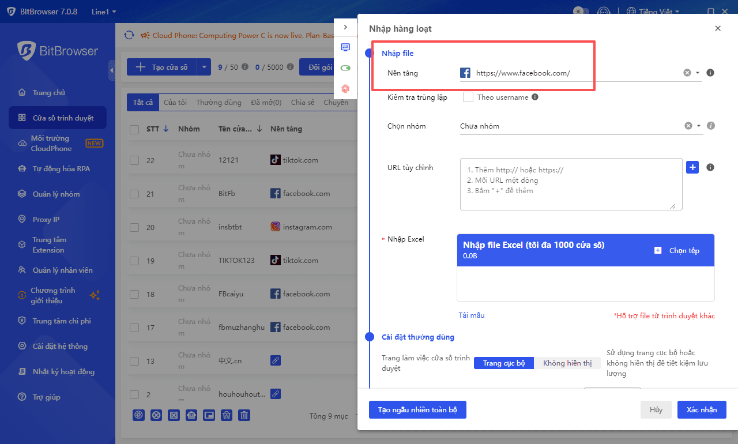The height and width of the screenshot is (444, 738).
Task: Click the info icon beside Theo username
Action: pos(535,97)
